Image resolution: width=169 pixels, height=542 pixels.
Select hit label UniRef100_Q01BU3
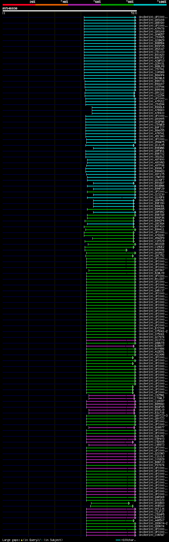pyautogui.click(x=152, y=503)
